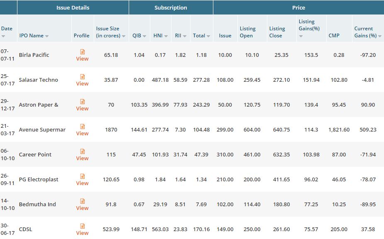384x239 pixels.
Task: Sort by Current Gains (%) arrow
Action: pyautogui.click(x=380, y=36)
